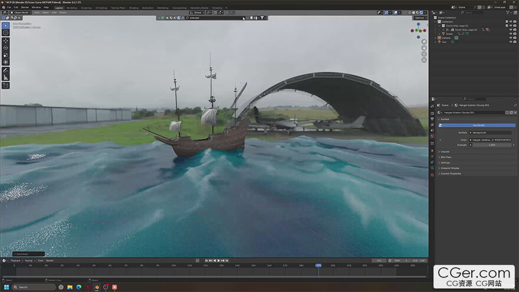519x292 pixels.
Task: Jump to end frame button in timeline
Action: click(227, 261)
